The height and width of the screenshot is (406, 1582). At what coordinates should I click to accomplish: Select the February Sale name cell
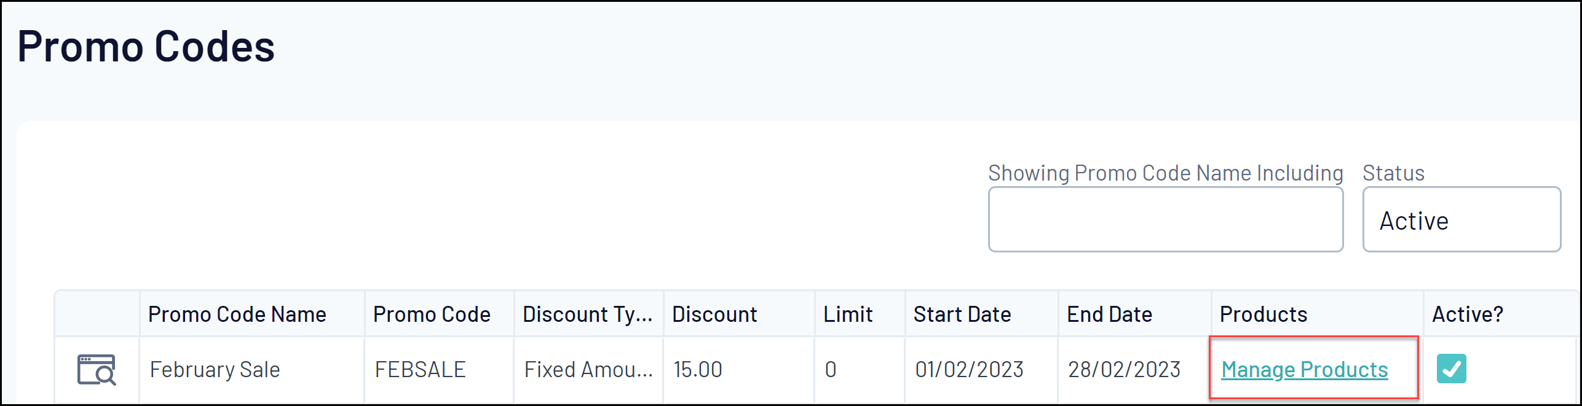[215, 370]
